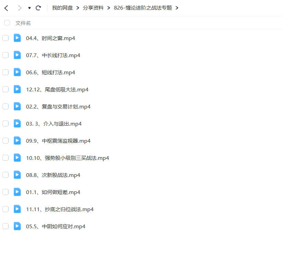Viewport: 282px width, 256px height.
Task: Check the box for 07.7、中长线打法.mp4
Action: point(5,55)
